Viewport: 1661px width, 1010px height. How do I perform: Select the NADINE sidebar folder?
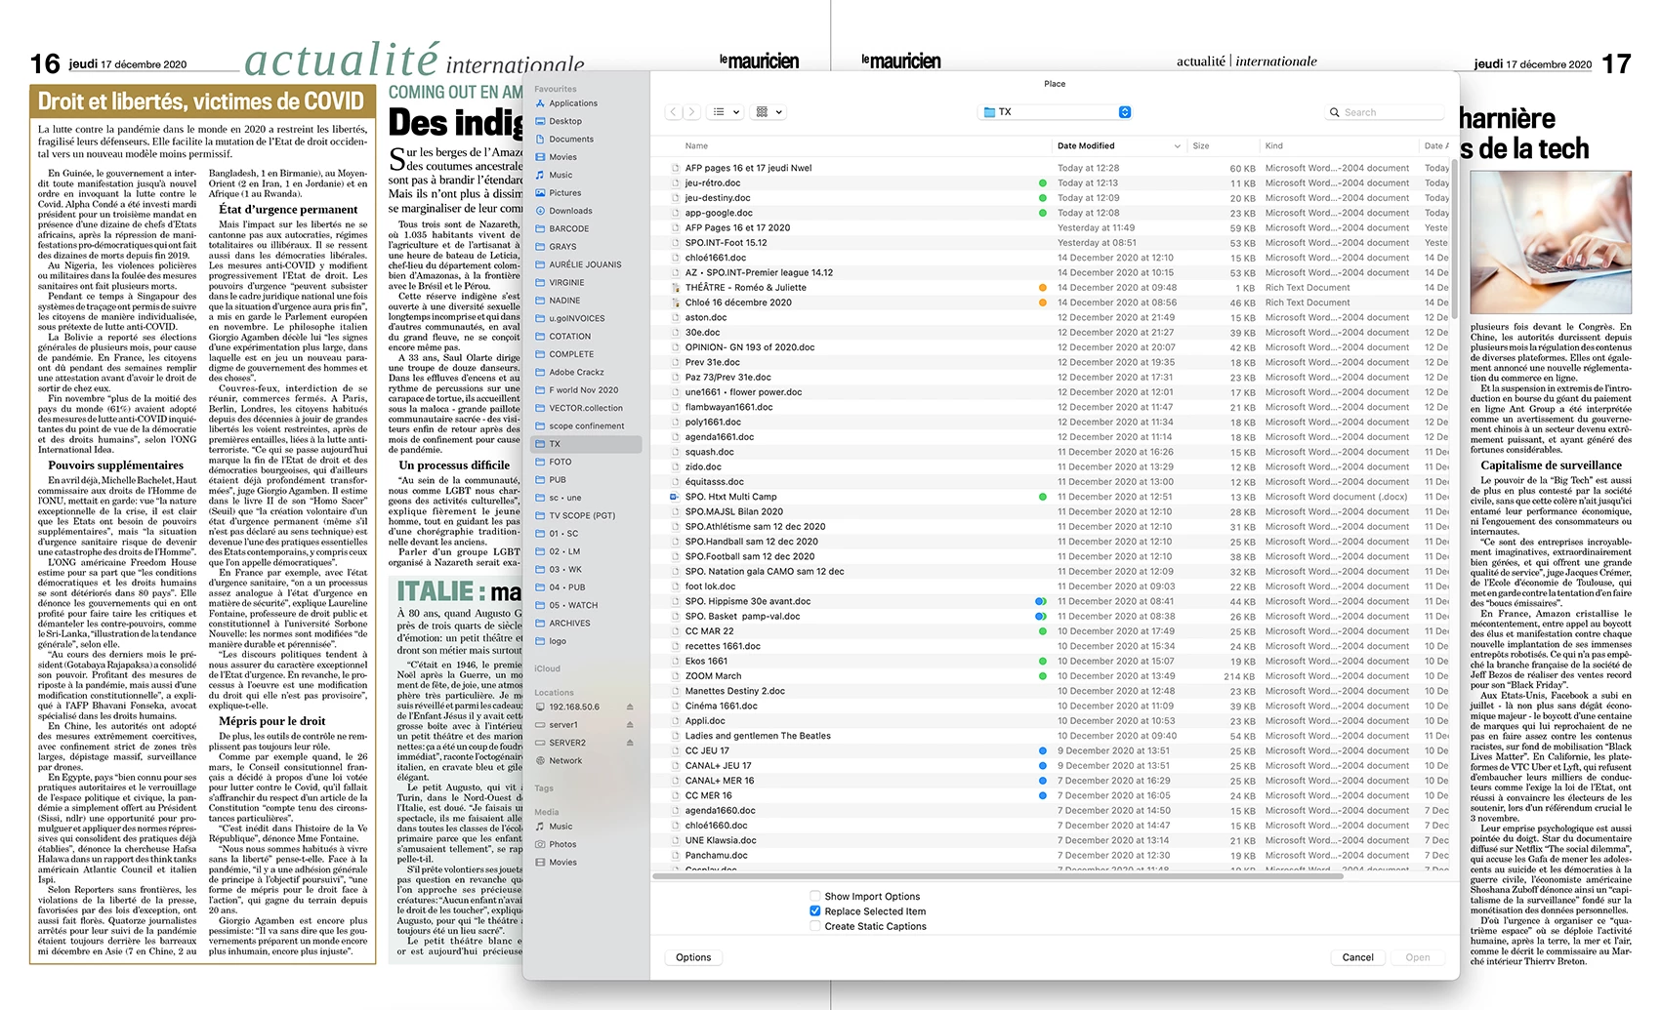tap(564, 301)
